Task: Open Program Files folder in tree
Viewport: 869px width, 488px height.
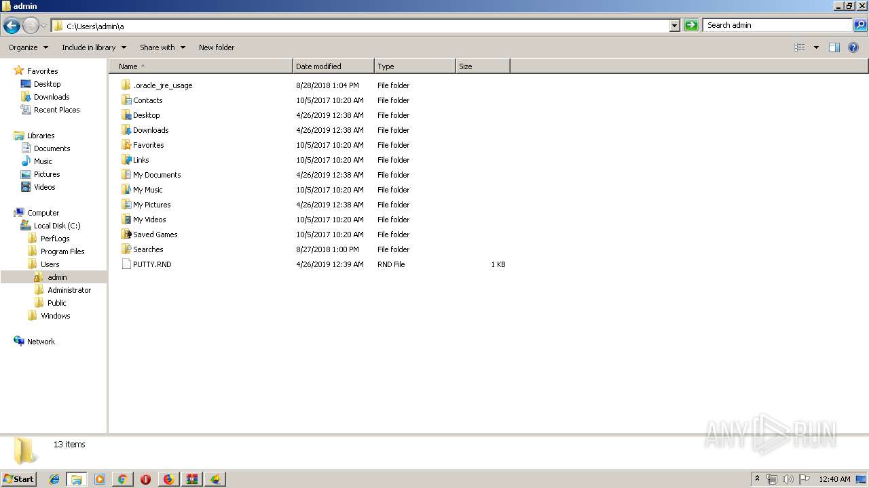Action: pyautogui.click(x=62, y=251)
